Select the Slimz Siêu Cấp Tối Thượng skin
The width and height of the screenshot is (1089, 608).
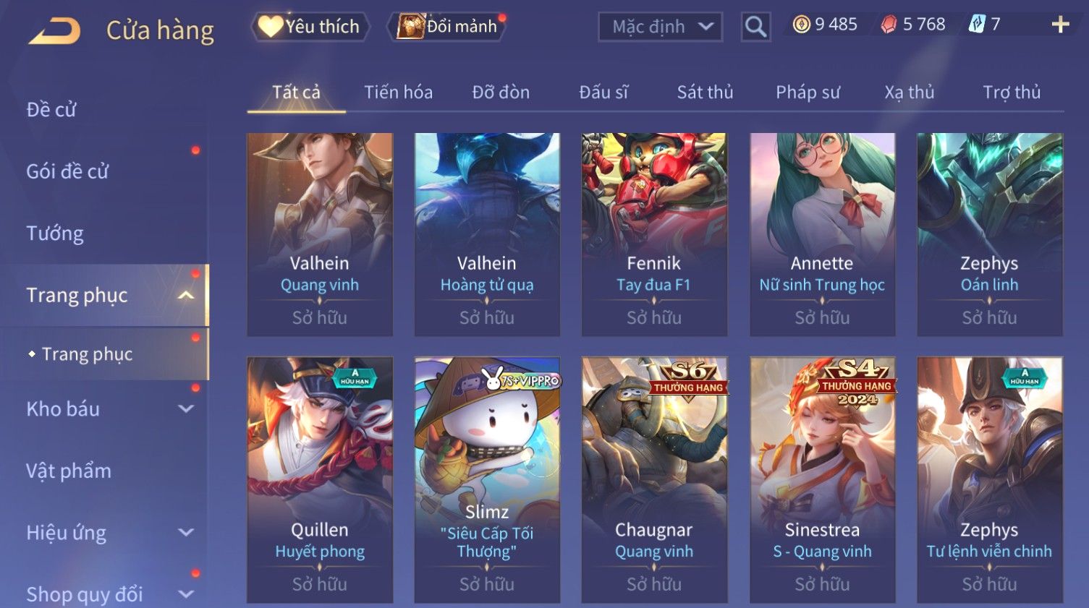tap(487, 479)
